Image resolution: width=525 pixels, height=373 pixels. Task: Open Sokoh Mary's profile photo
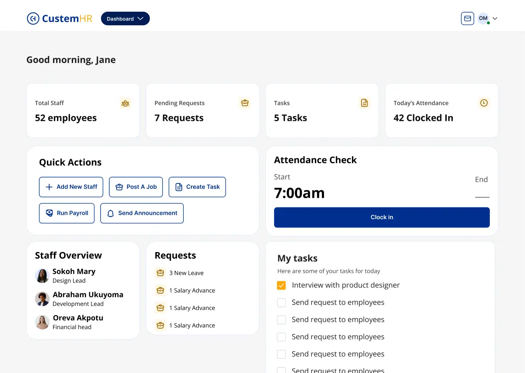click(x=42, y=276)
